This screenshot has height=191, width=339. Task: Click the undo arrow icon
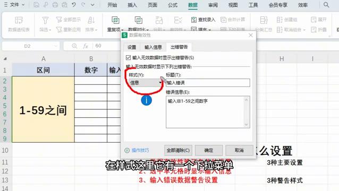pyautogui.click(x=74, y=5)
